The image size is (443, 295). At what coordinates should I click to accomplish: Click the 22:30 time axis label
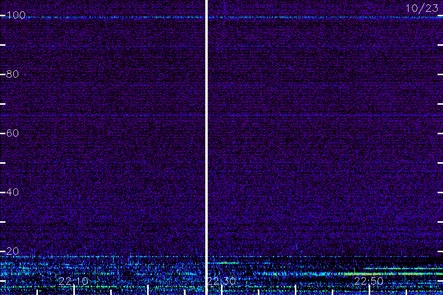tap(221, 281)
